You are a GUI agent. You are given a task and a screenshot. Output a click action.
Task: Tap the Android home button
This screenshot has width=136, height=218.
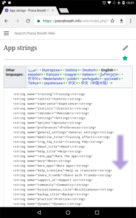coord(68,212)
